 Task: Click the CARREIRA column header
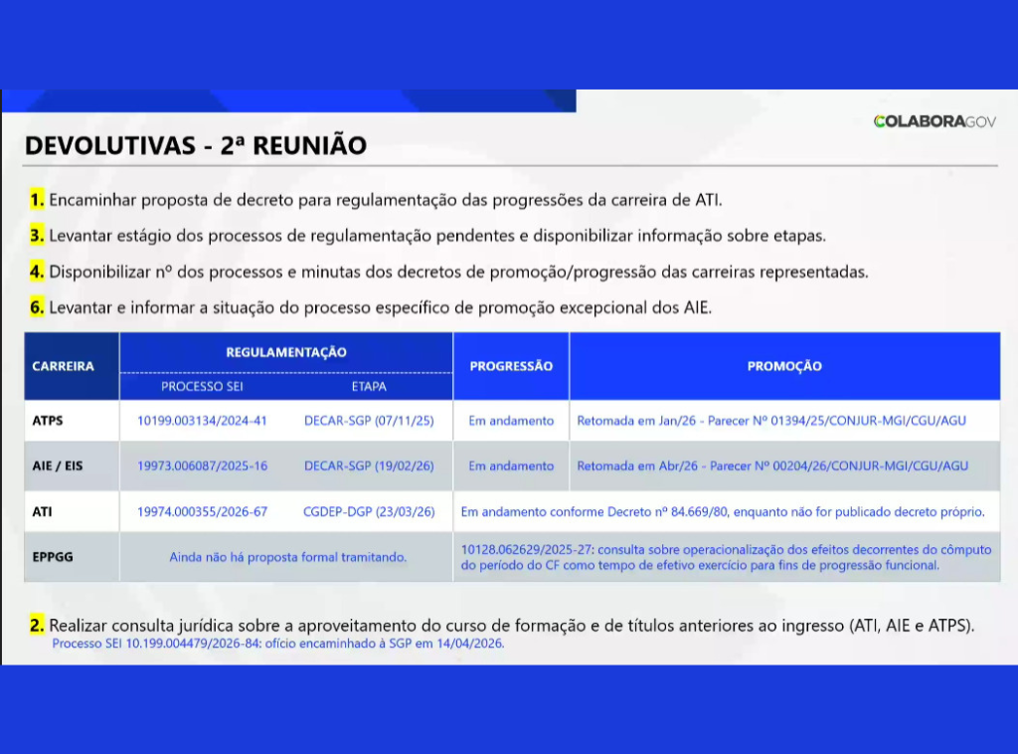click(x=63, y=366)
